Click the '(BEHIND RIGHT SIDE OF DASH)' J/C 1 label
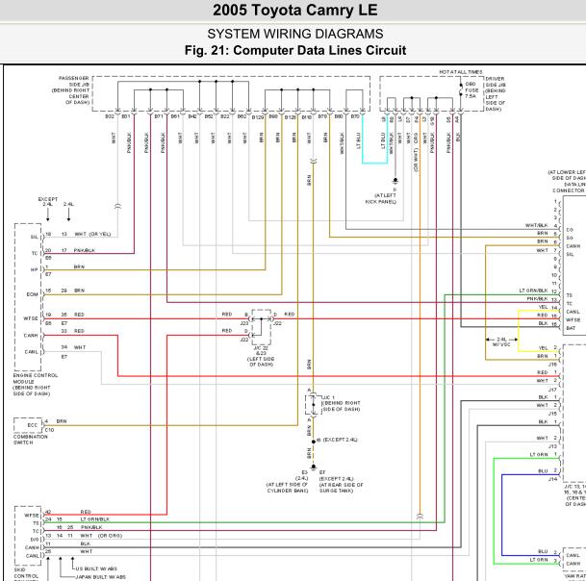 point(341,406)
